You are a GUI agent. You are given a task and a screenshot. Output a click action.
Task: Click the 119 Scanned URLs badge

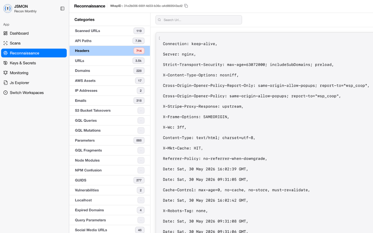139,31
